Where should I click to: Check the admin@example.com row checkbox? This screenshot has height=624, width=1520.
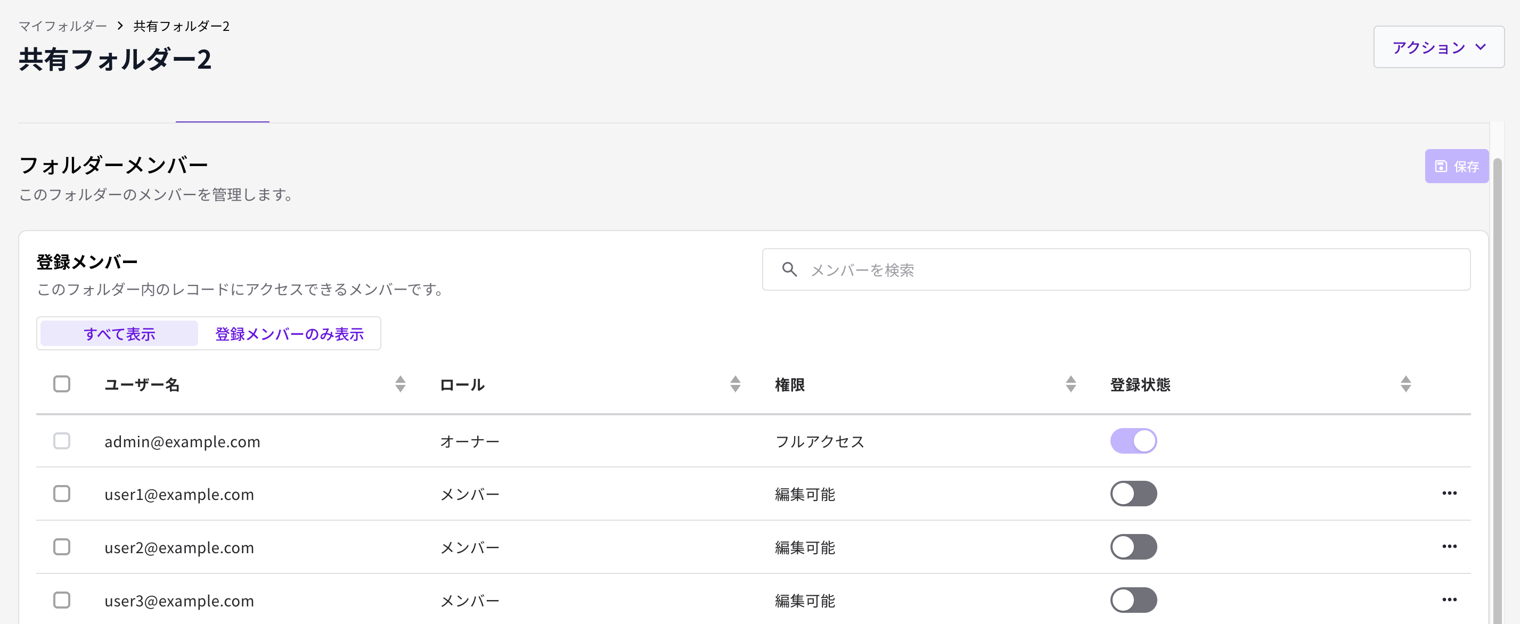(62, 440)
